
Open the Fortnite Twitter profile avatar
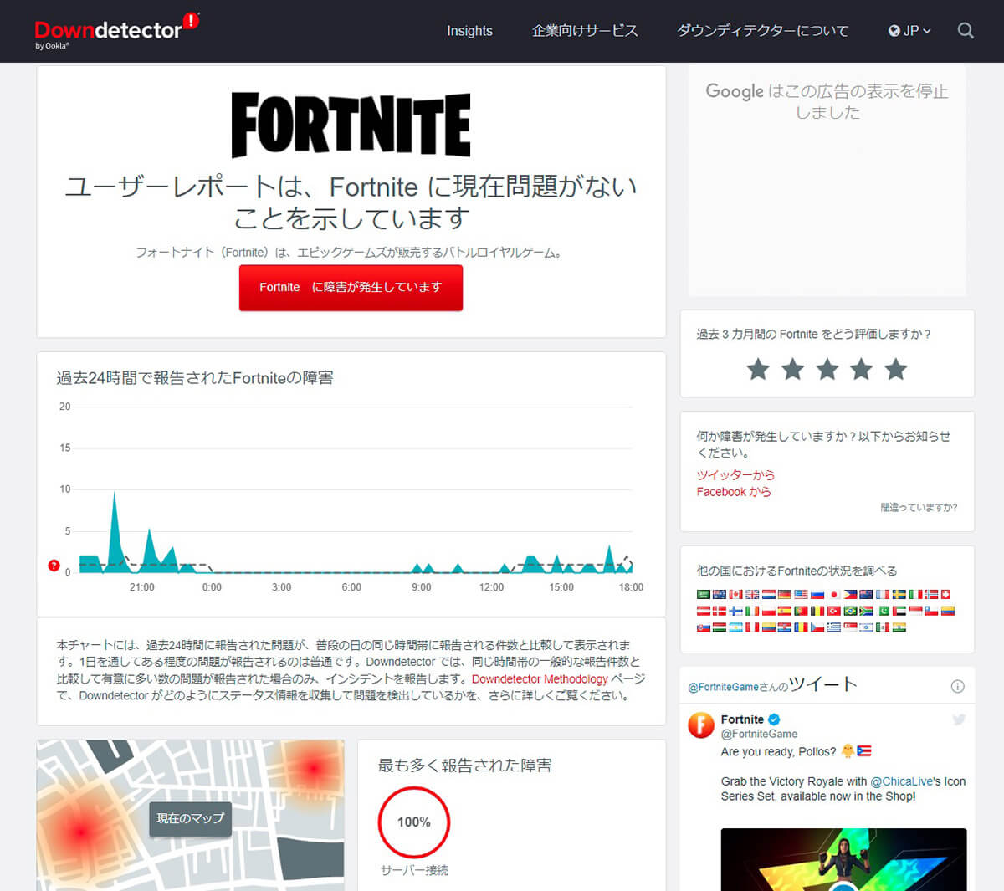click(x=701, y=725)
